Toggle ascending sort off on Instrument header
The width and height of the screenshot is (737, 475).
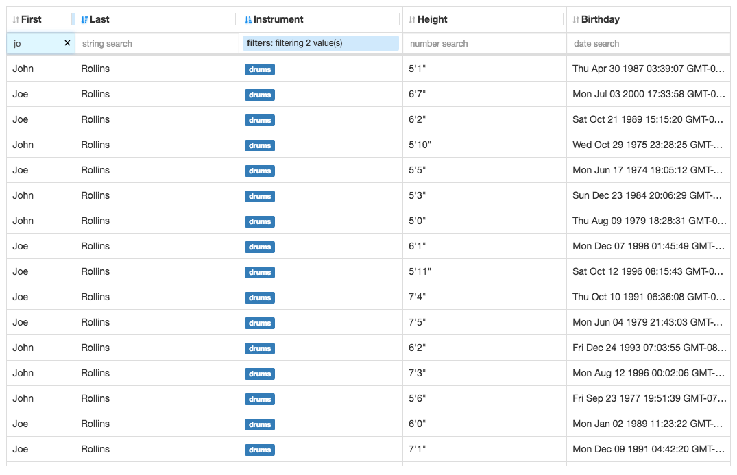(x=248, y=19)
